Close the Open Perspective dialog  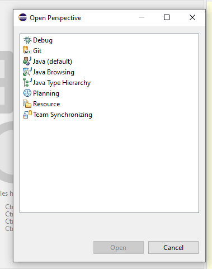(192, 17)
